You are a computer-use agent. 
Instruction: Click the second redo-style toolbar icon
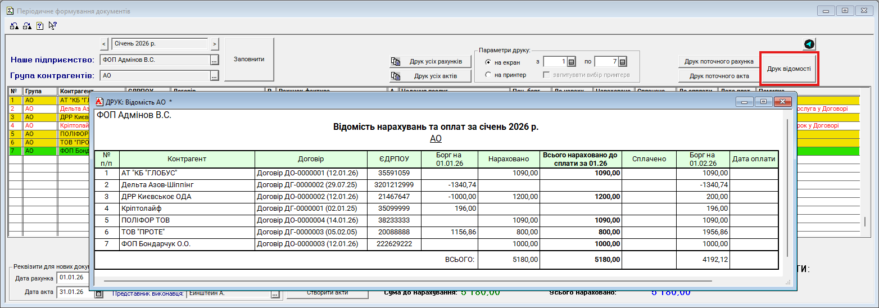pyautogui.click(x=27, y=25)
